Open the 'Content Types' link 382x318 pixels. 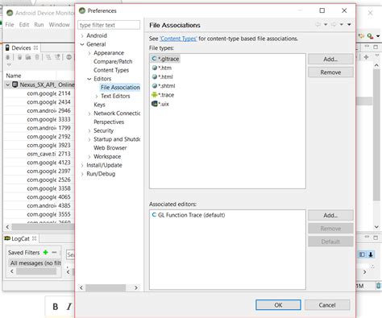(x=178, y=39)
